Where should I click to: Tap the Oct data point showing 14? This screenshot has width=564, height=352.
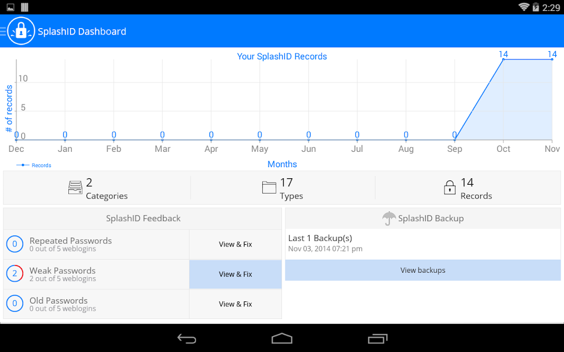tap(503, 59)
